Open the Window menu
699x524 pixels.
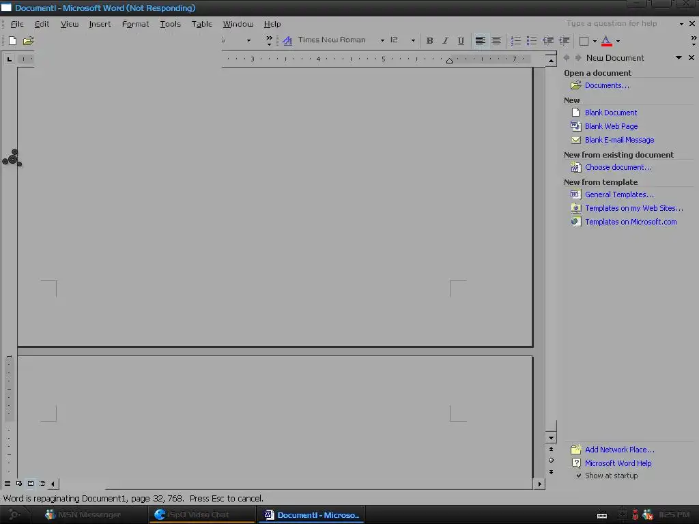[x=238, y=24]
